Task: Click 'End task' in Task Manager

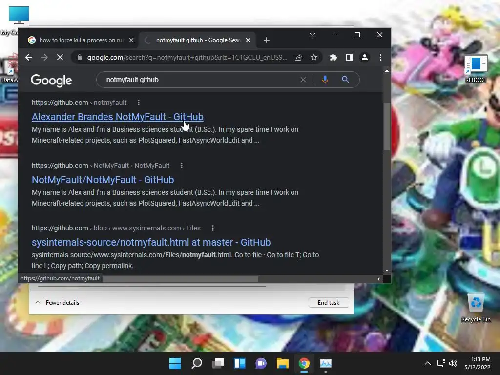Action: click(329, 303)
